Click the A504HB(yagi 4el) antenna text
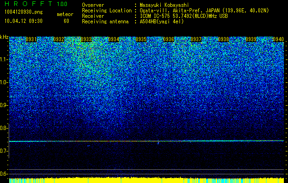288x183 pixels. pos(162,22)
